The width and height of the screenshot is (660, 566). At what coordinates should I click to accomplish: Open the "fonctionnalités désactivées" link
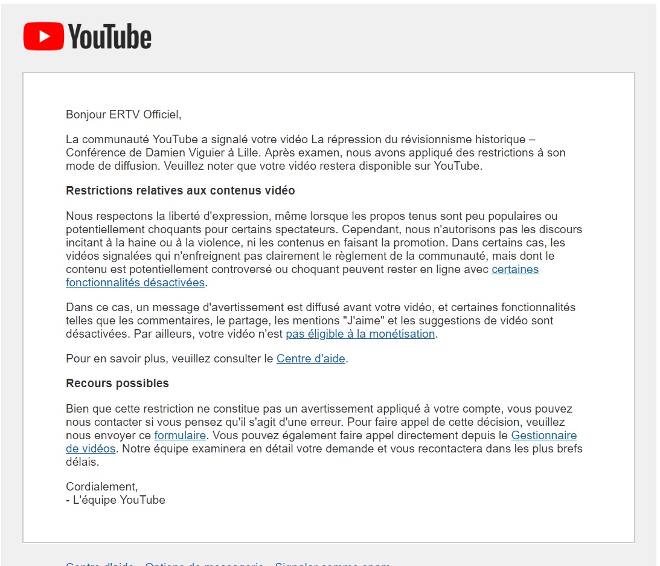(x=135, y=283)
